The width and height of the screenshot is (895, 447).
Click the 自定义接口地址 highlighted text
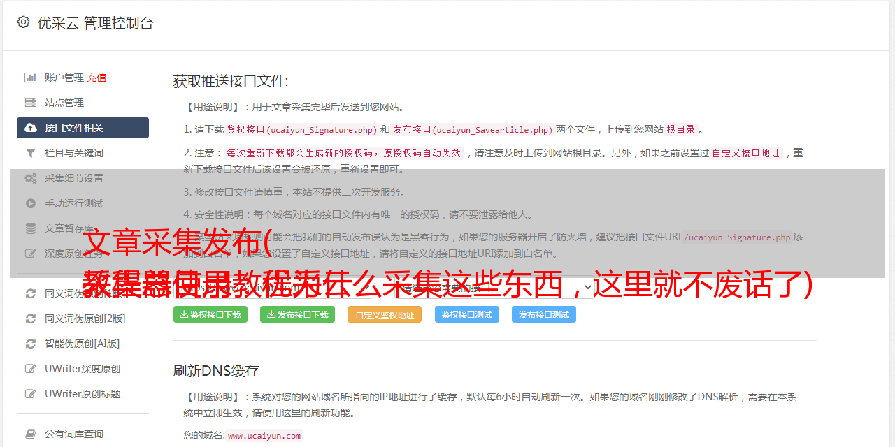point(746,154)
